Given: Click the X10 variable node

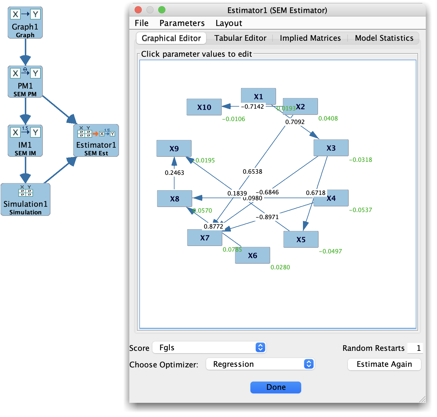Looking at the screenshot, I should point(204,107).
